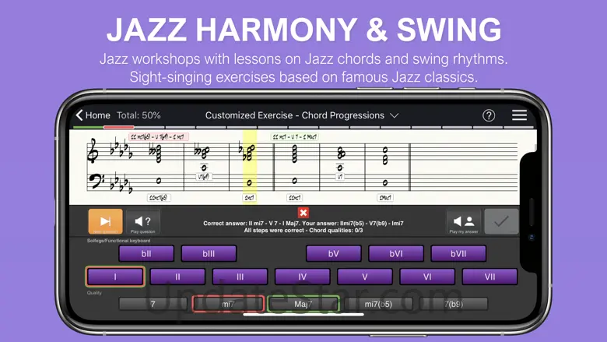Click the orange Next question button

[x=105, y=221]
